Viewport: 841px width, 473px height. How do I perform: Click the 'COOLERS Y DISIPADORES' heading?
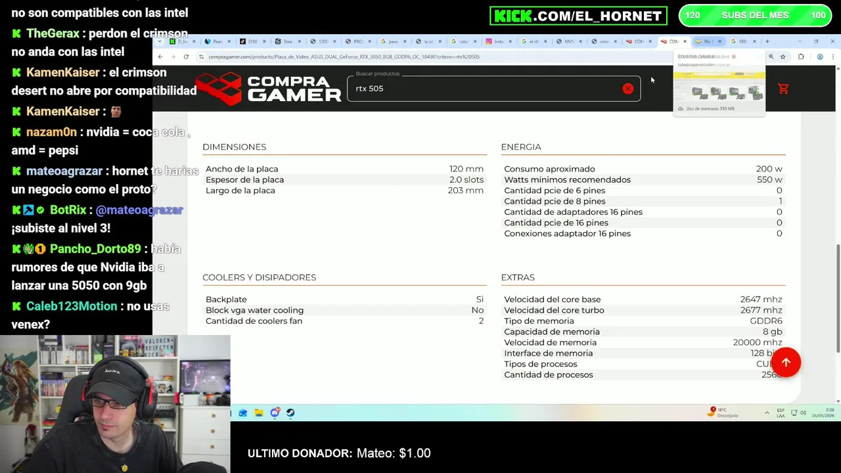[259, 277]
